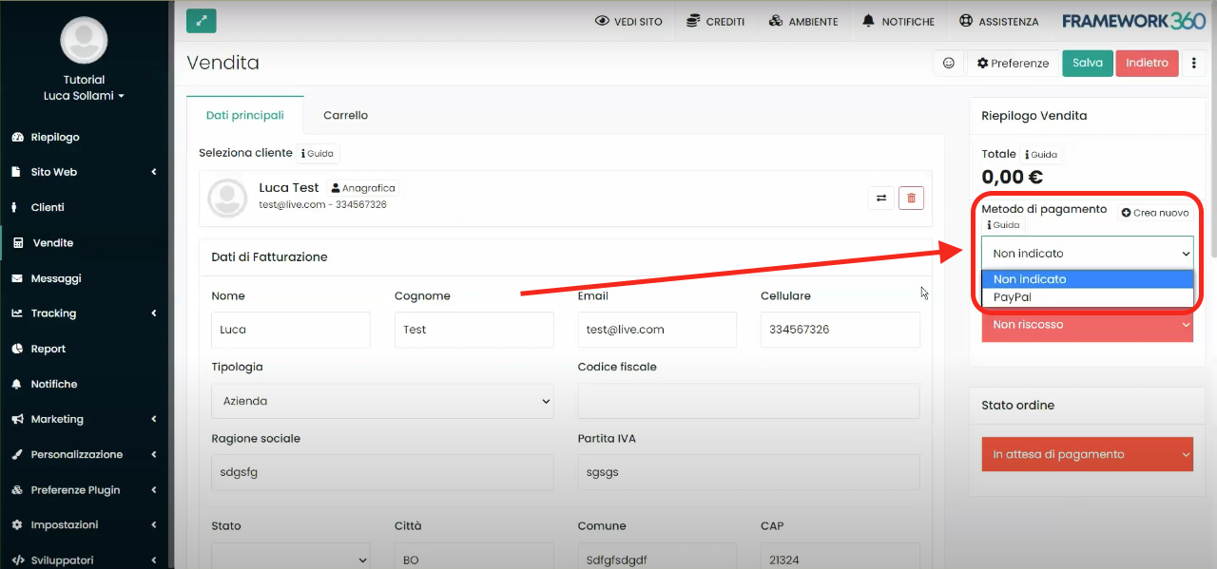Open the three-dot more options menu
1217x569 pixels.
[x=1194, y=64]
